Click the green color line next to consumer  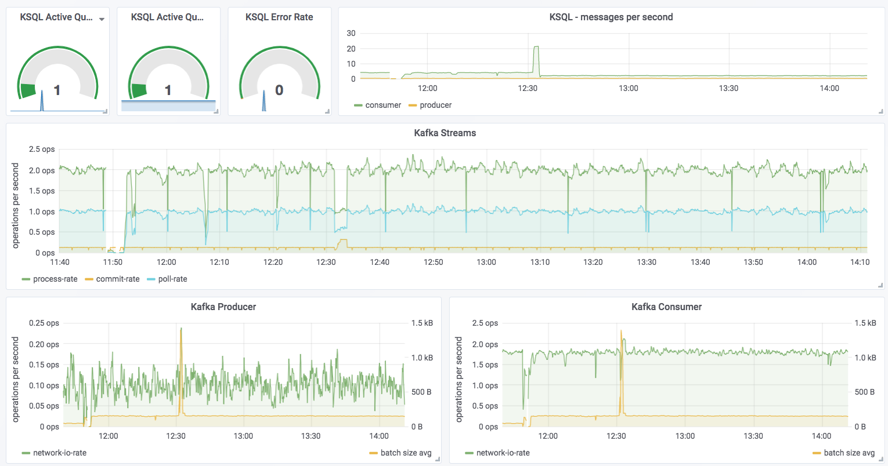(358, 105)
